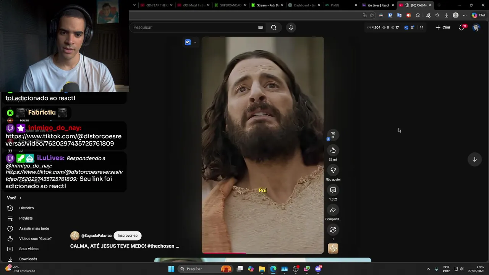Mute the CALMA tab via its speaker icon
This screenshot has width=489, height=275.
click(407, 5)
